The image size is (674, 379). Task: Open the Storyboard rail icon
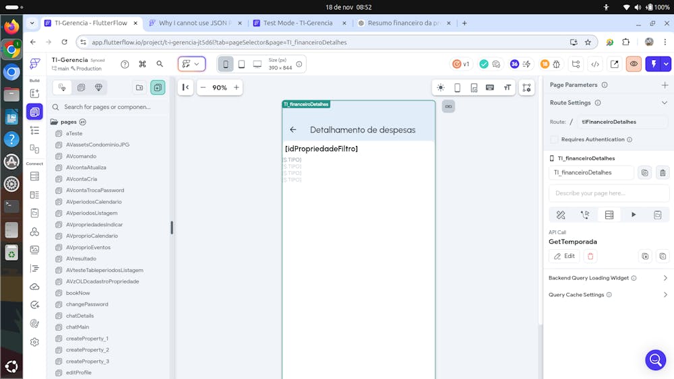[x=35, y=149]
